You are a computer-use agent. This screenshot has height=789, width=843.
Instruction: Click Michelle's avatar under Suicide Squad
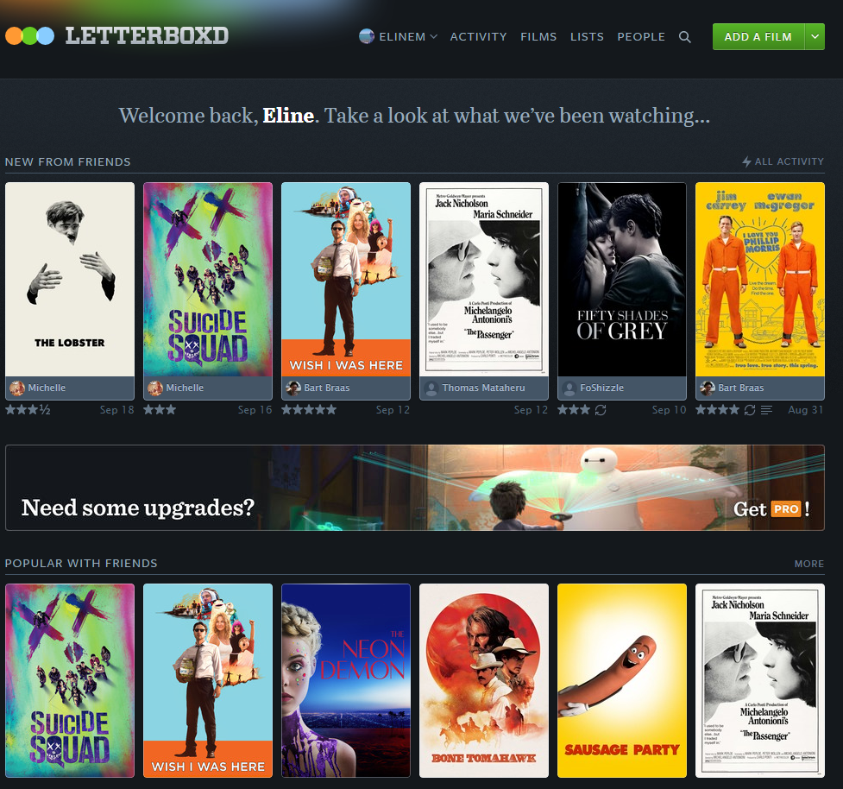click(155, 388)
